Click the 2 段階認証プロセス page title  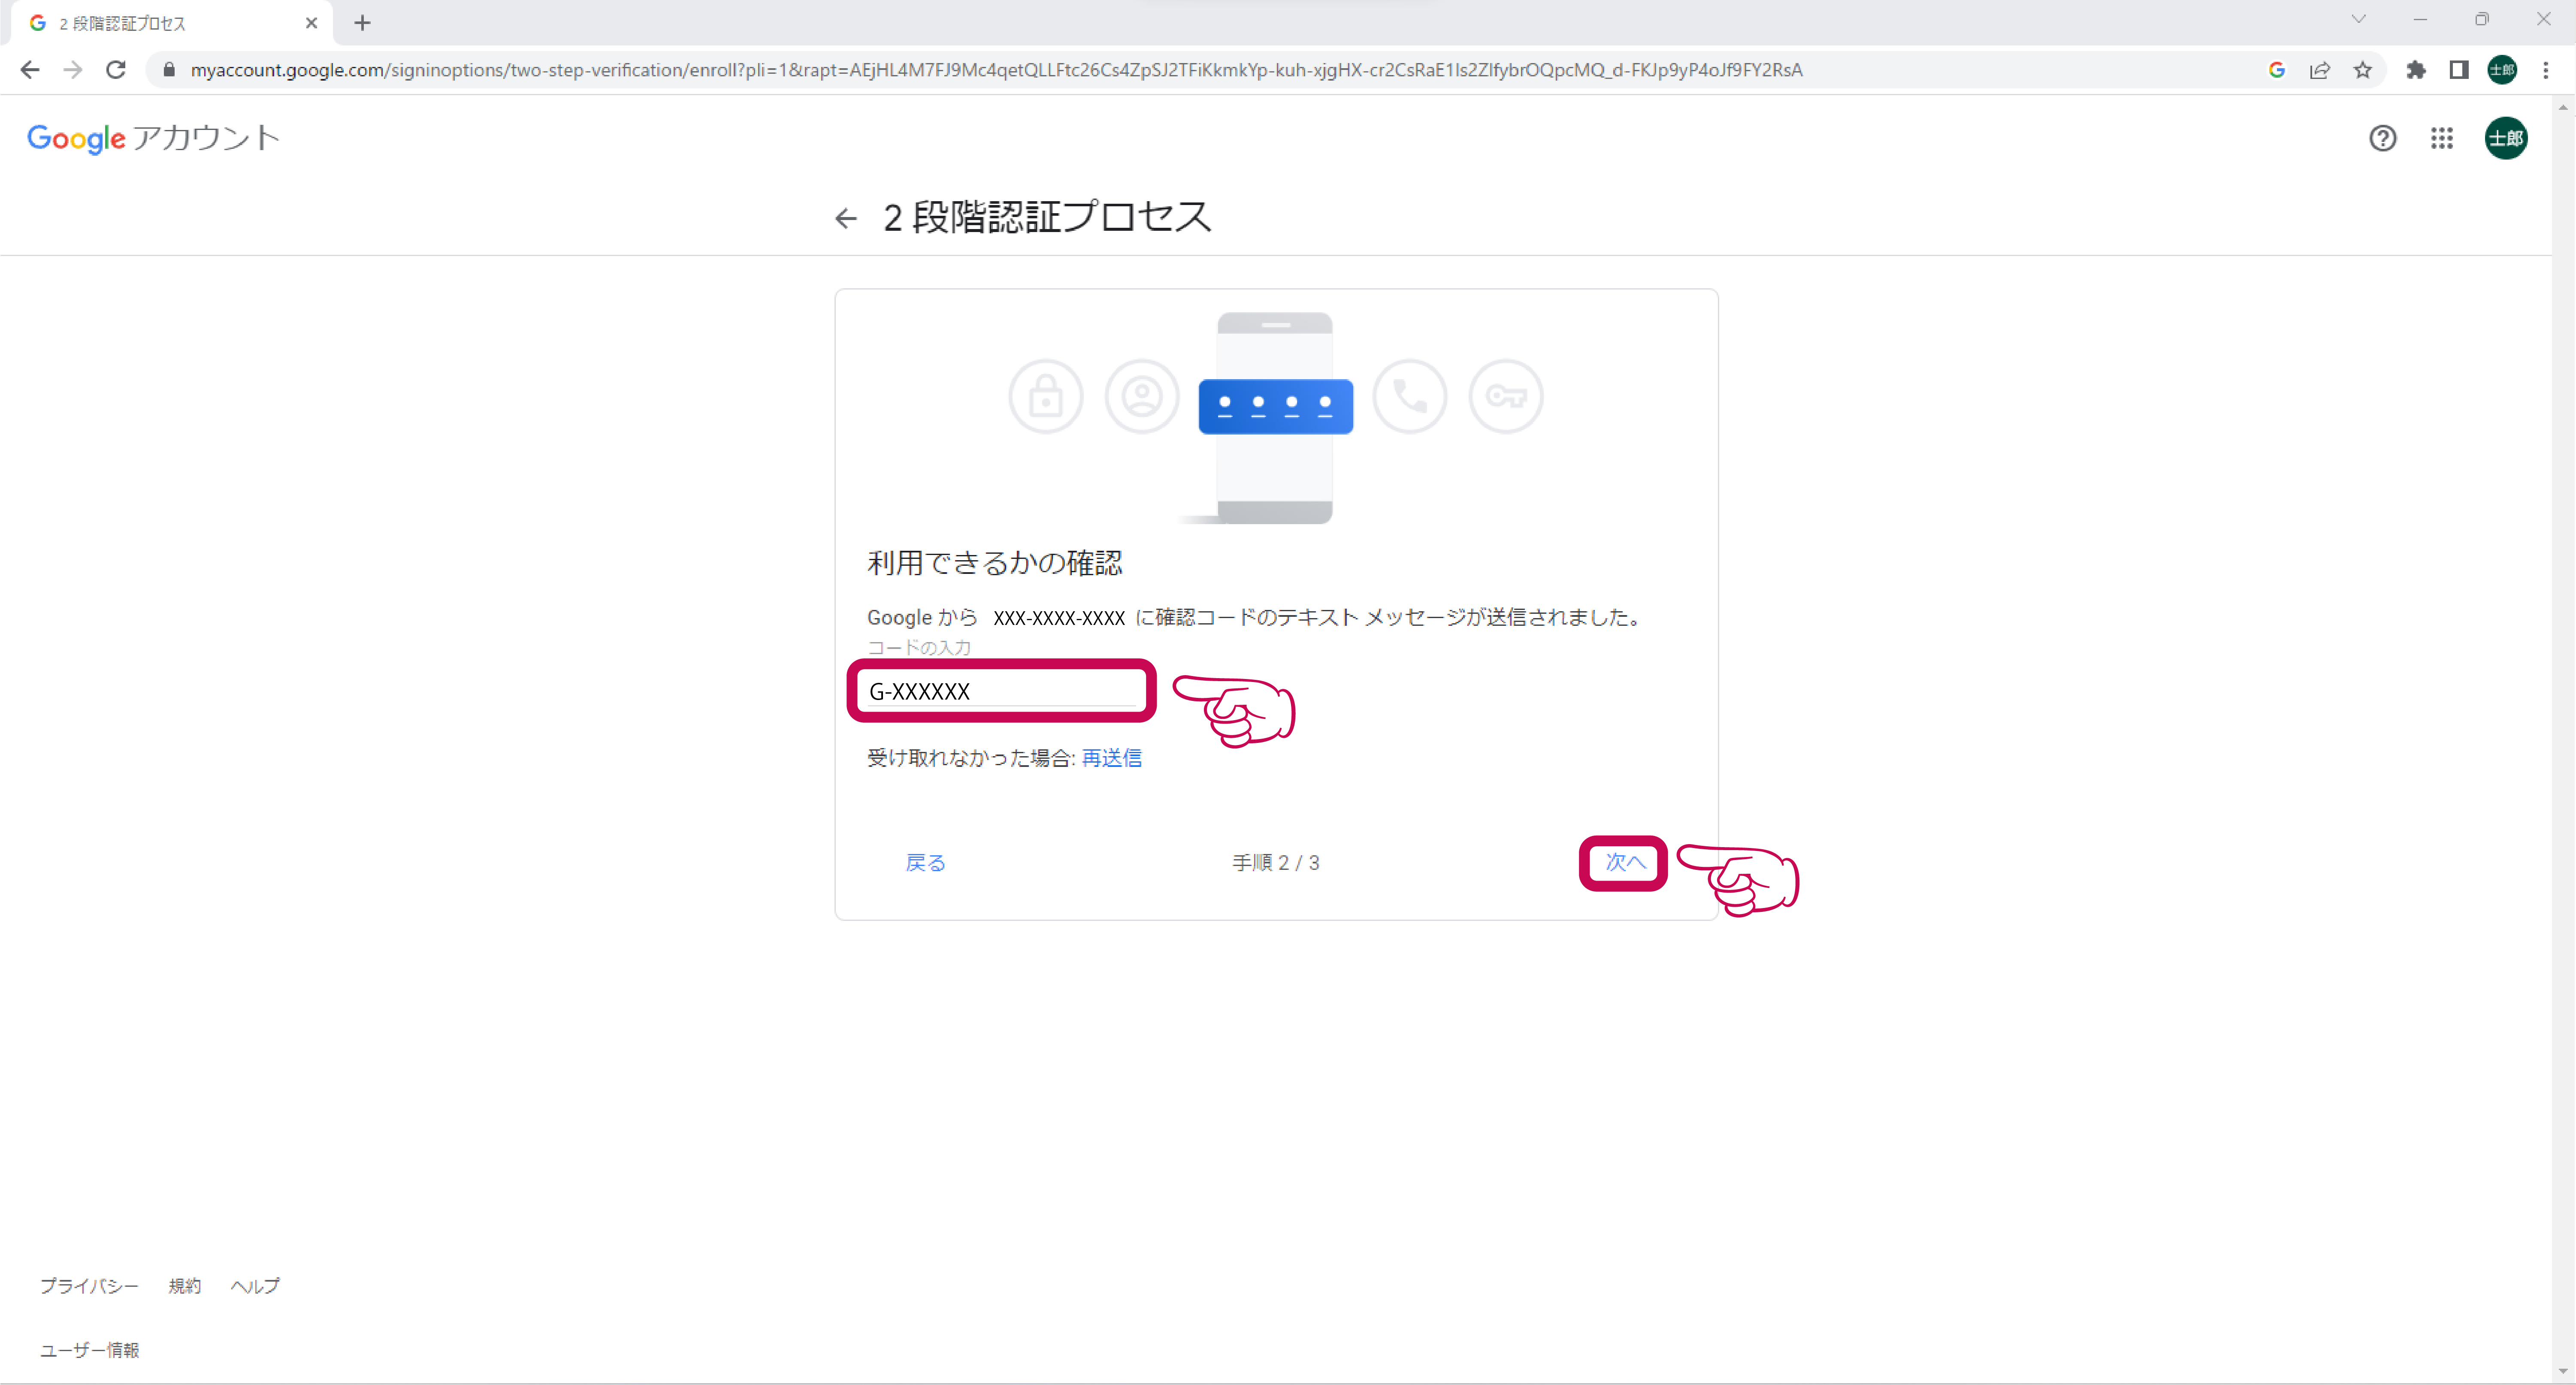click(x=1047, y=217)
